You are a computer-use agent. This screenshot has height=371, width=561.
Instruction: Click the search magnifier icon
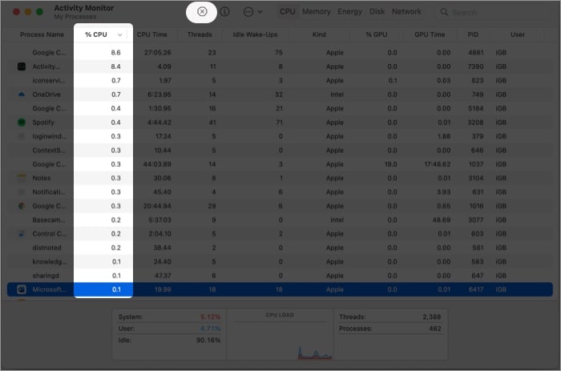(444, 12)
